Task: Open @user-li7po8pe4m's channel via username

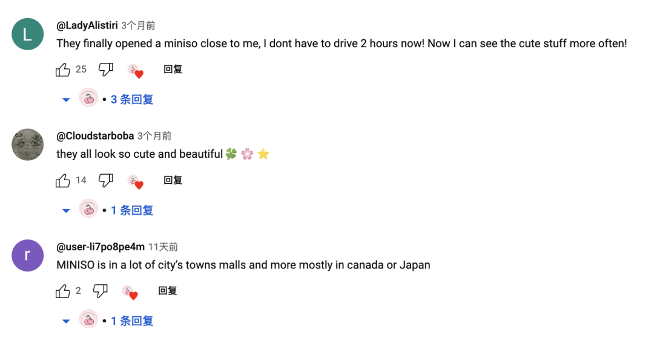Action: (101, 247)
